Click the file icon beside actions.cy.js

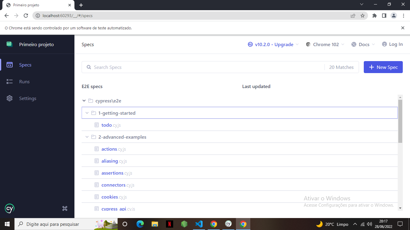97,149
